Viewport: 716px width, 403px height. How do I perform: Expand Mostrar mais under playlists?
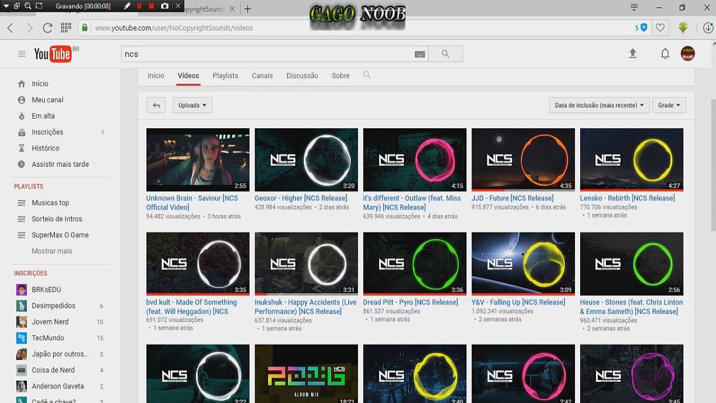coord(52,251)
